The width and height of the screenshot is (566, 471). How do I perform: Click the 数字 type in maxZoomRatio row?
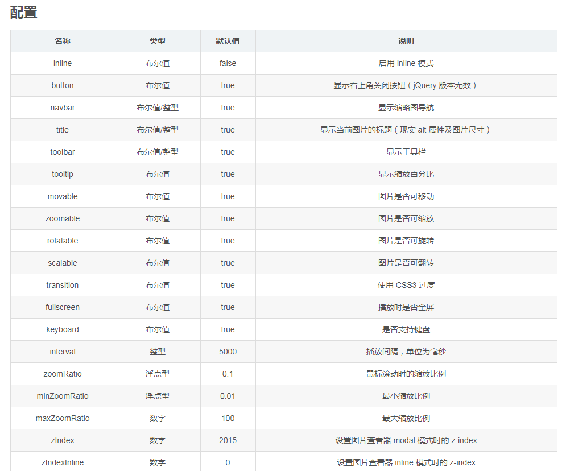tap(158, 418)
